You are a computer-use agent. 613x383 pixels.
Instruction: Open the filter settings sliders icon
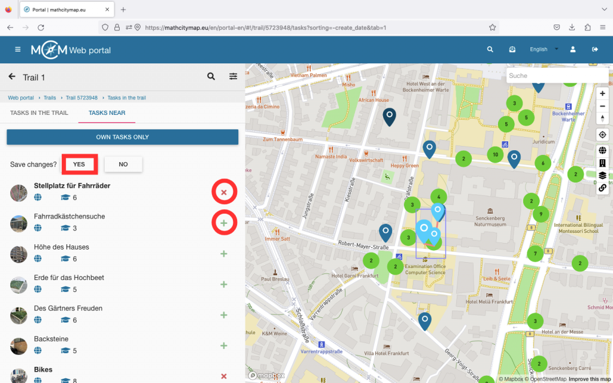tap(233, 77)
